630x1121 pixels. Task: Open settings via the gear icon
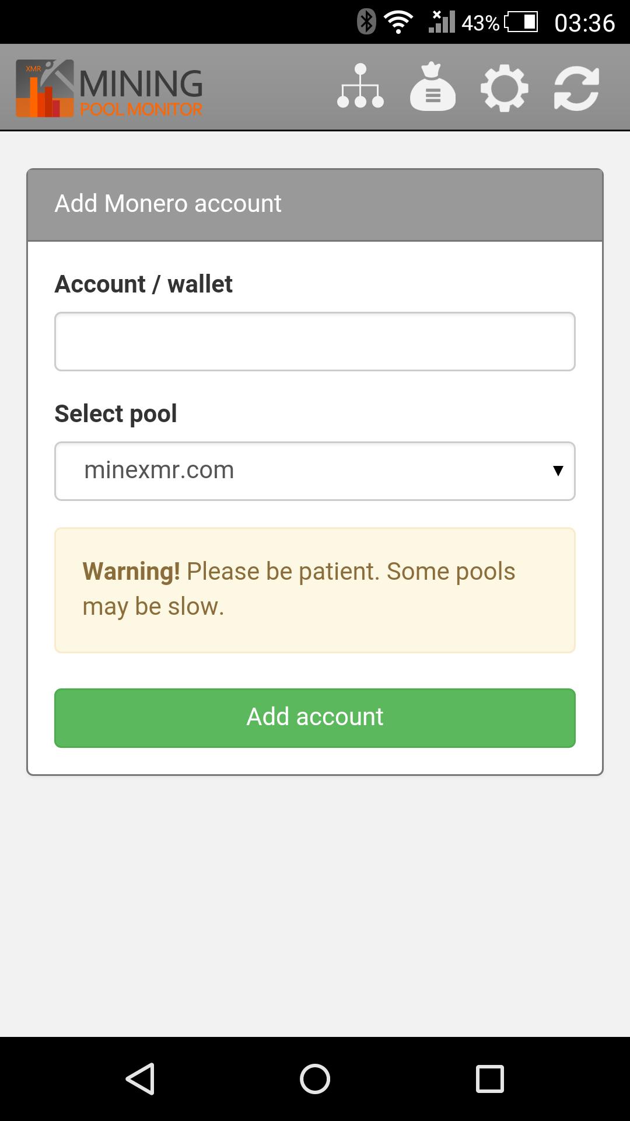coord(505,88)
